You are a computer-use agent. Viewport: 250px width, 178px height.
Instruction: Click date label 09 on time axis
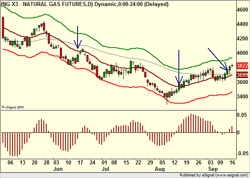pos(220,162)
